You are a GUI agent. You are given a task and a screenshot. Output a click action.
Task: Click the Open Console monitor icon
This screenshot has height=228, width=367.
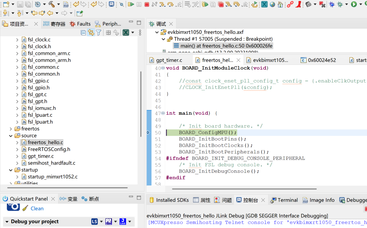click(112, 4)
